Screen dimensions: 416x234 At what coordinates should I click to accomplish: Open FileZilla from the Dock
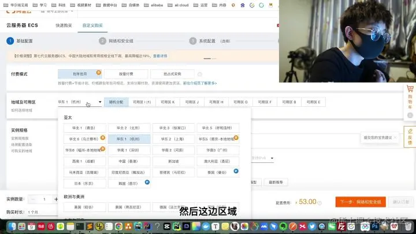(341, 226)
